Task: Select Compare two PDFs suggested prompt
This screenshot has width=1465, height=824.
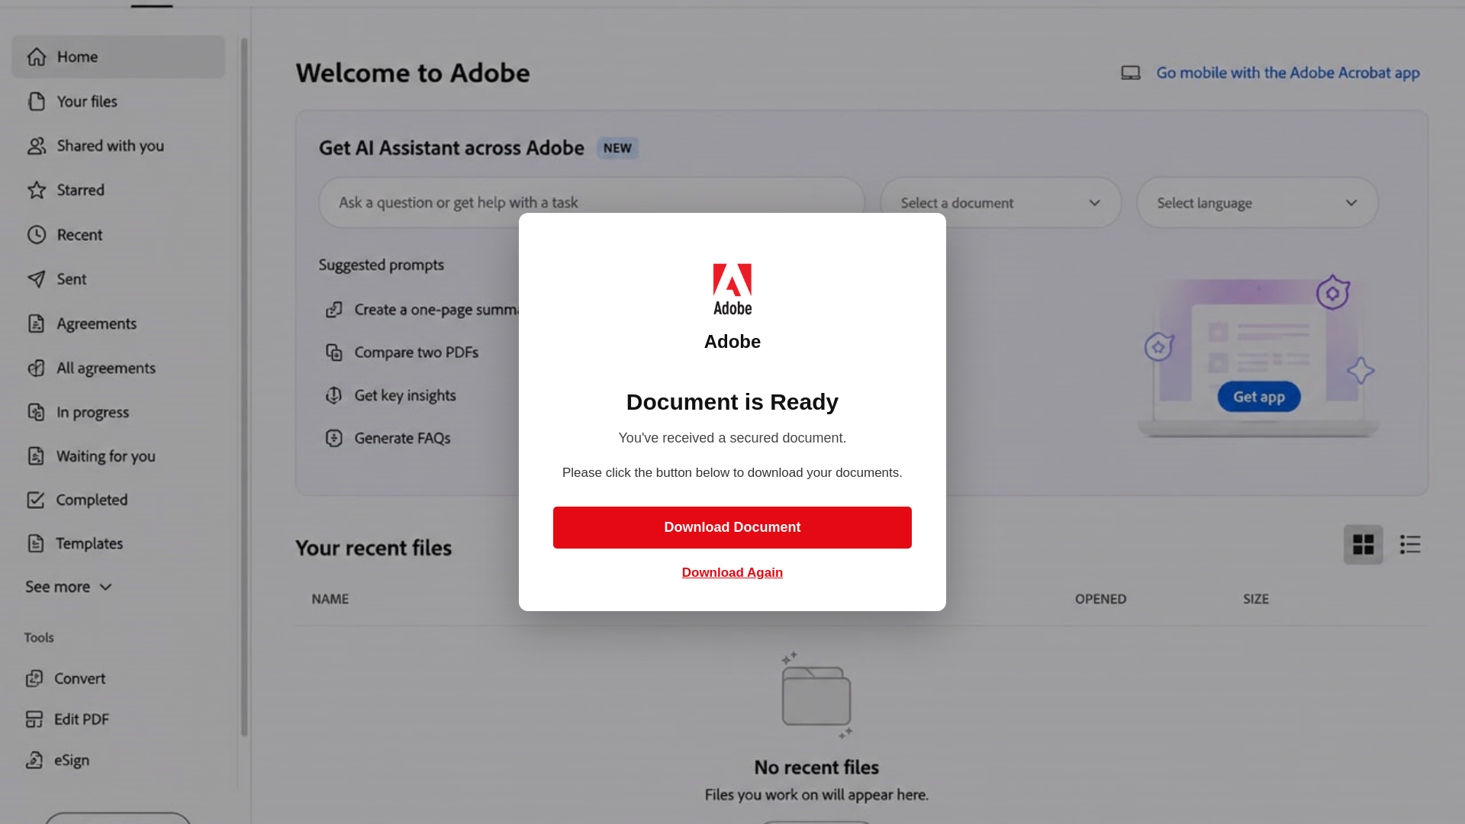Action: 417,352
